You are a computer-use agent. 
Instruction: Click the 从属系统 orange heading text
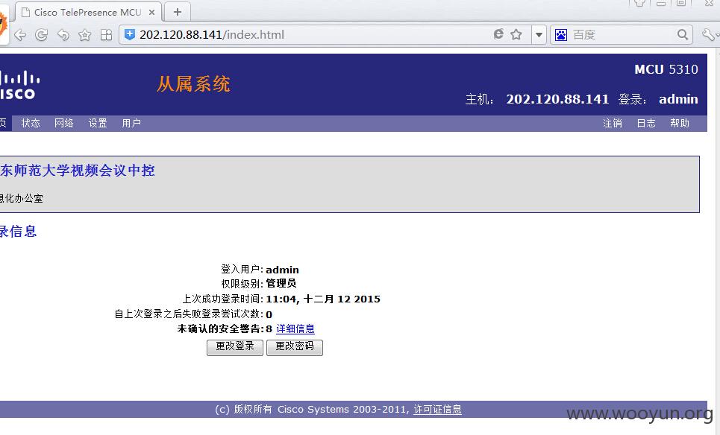click(x=193, y=84)
